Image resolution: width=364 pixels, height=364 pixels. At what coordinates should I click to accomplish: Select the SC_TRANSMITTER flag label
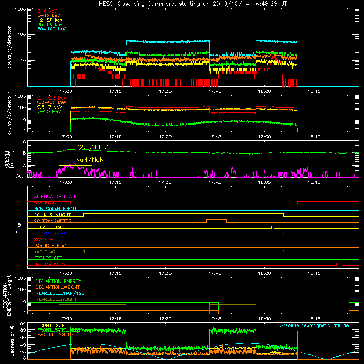point(53,221)
